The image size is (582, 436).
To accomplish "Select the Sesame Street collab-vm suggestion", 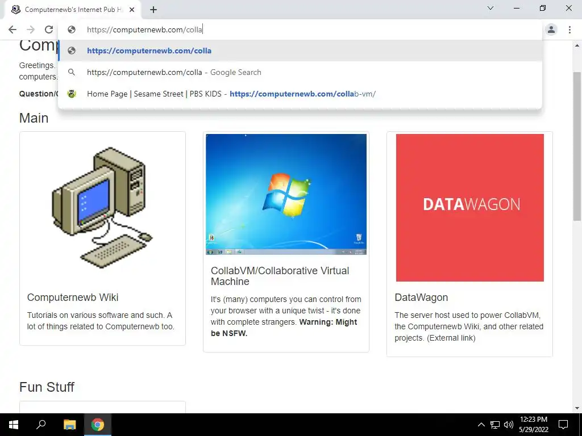I will (300, 94).
